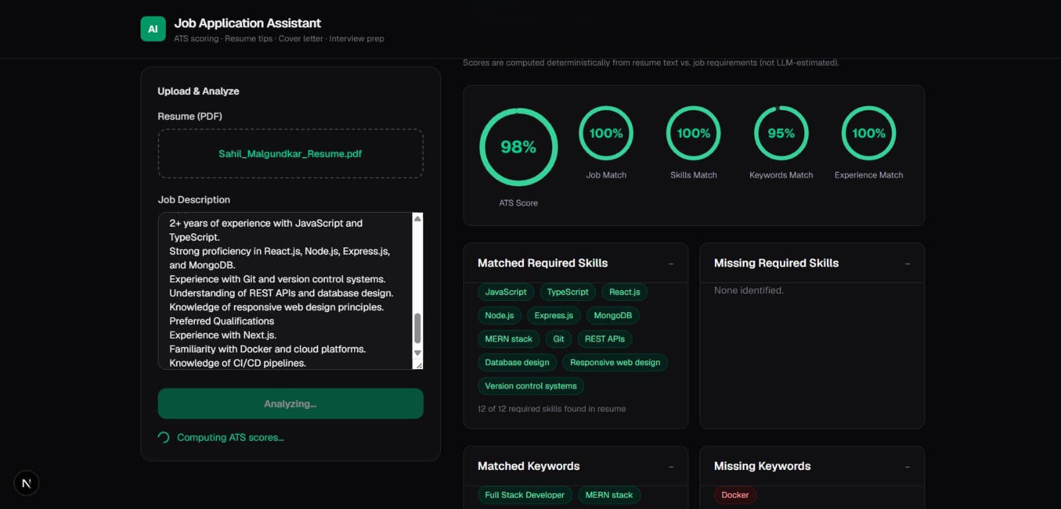Click the None identified. text
1061x509 pixels.
coord(749,290)
